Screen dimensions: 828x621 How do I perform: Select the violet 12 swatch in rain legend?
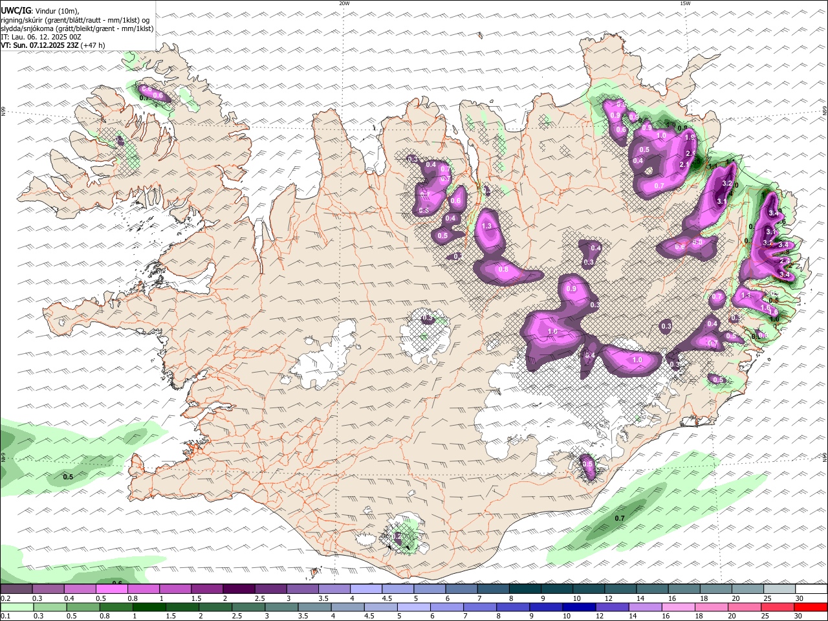612,607
